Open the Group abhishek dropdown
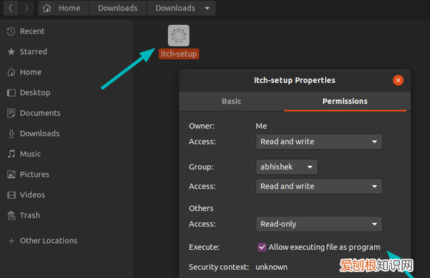Viewport: 430px width, 278px height. click(x=287, y=167)
